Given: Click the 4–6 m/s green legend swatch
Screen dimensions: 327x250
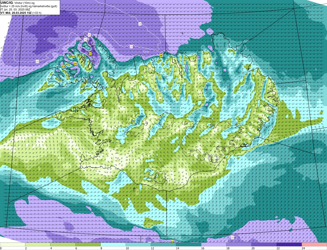Looking at the screenshot, I should [x=63, y=244].
